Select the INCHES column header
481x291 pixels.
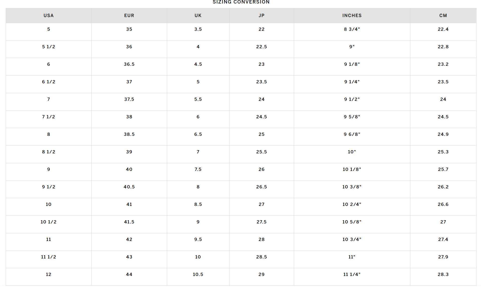click(352, 16)
